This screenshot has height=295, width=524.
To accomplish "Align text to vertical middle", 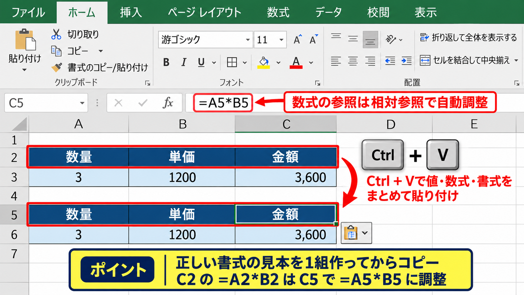I will (x=353, y=39).
